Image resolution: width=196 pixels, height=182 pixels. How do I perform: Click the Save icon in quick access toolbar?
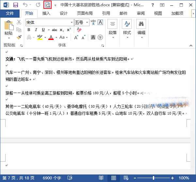click(x=16, y=5)
